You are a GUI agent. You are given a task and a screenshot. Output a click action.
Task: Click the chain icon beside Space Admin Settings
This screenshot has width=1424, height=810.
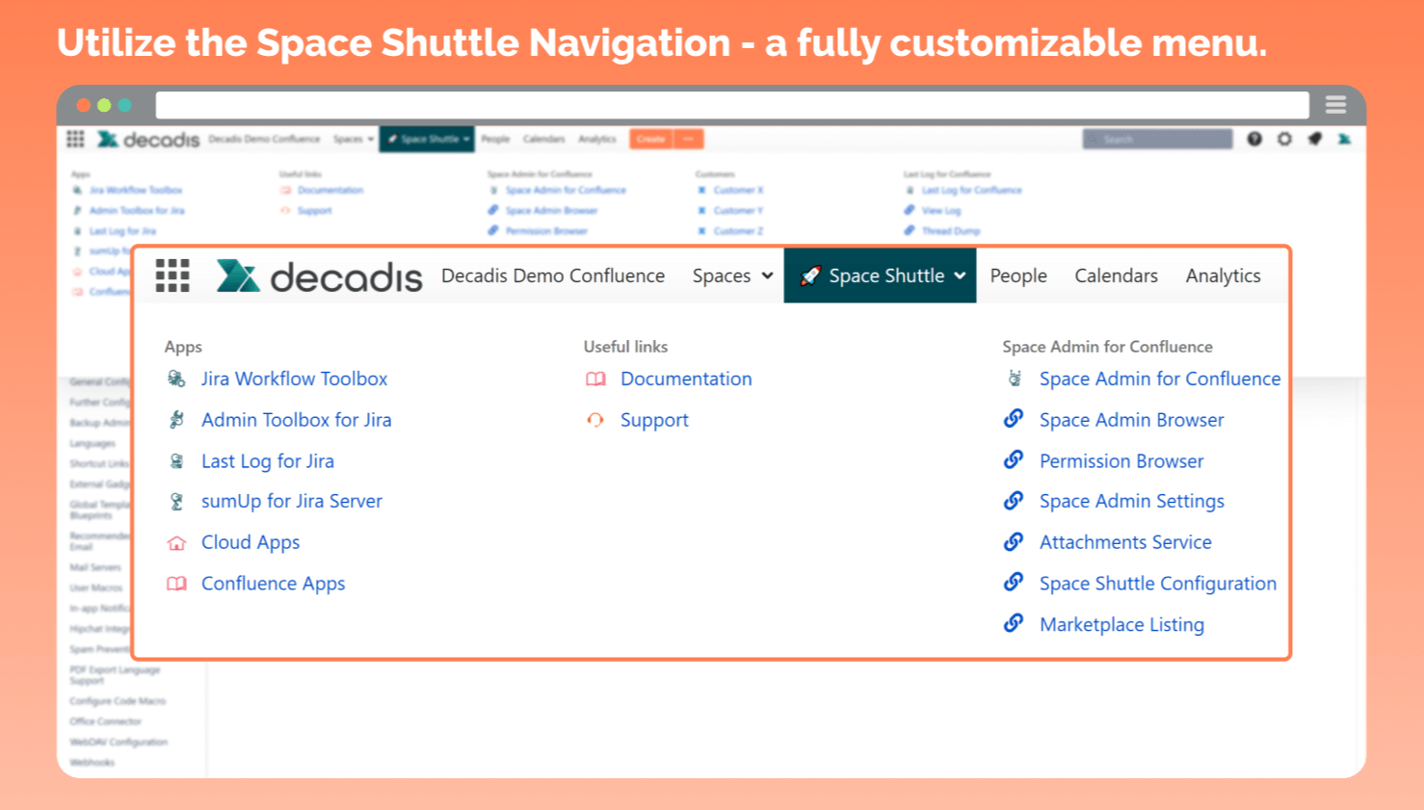coord(1014,501)
